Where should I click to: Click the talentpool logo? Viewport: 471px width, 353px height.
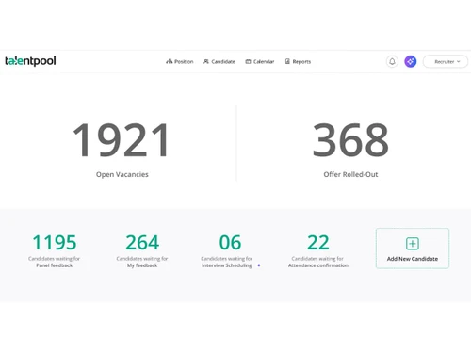point(30,61)
